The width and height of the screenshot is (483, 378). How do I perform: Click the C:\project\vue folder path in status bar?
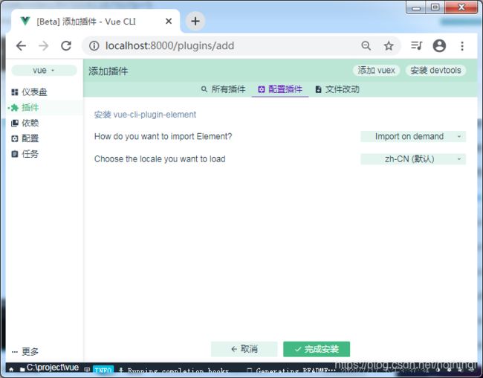[49, 368]
